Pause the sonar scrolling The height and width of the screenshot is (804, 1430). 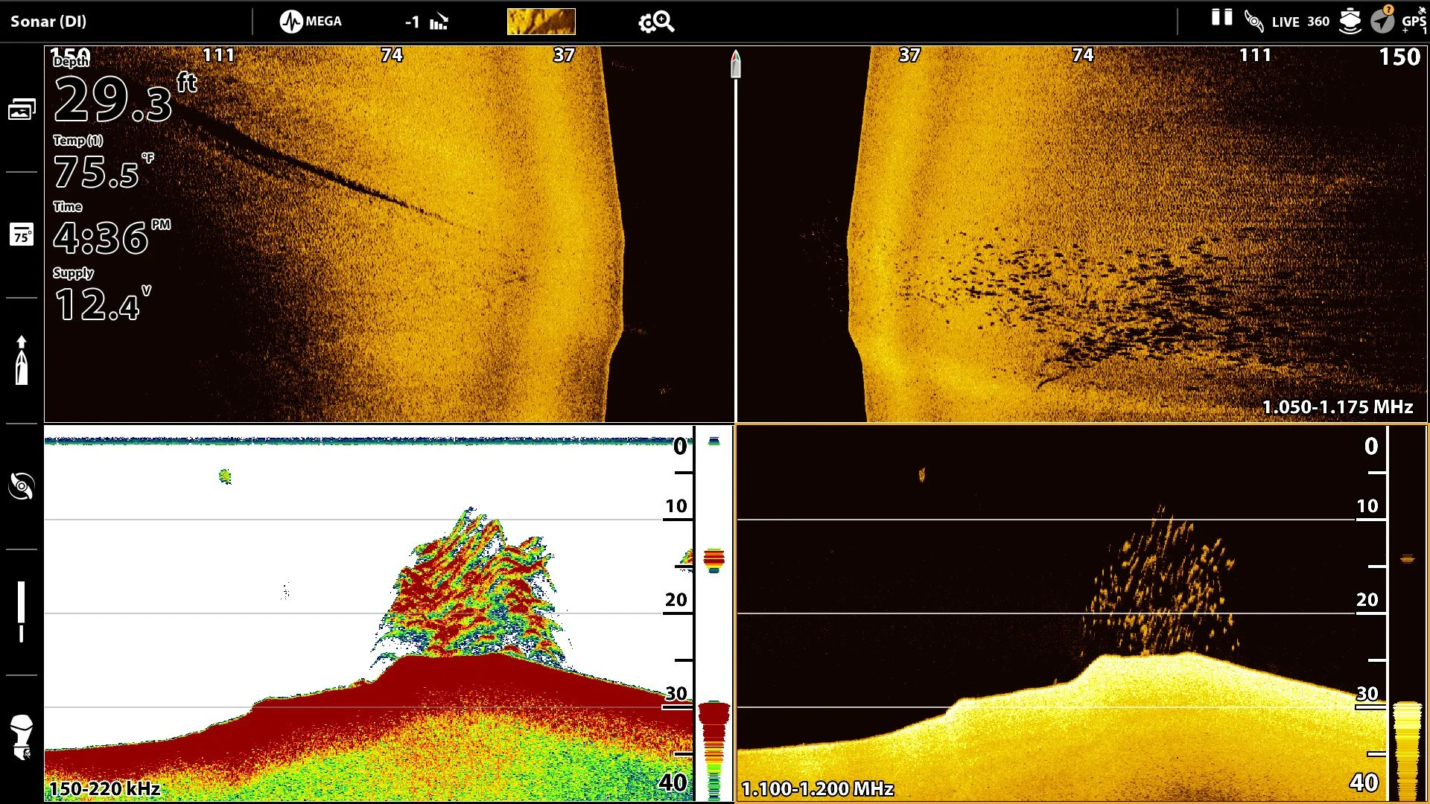[1221, 18]
